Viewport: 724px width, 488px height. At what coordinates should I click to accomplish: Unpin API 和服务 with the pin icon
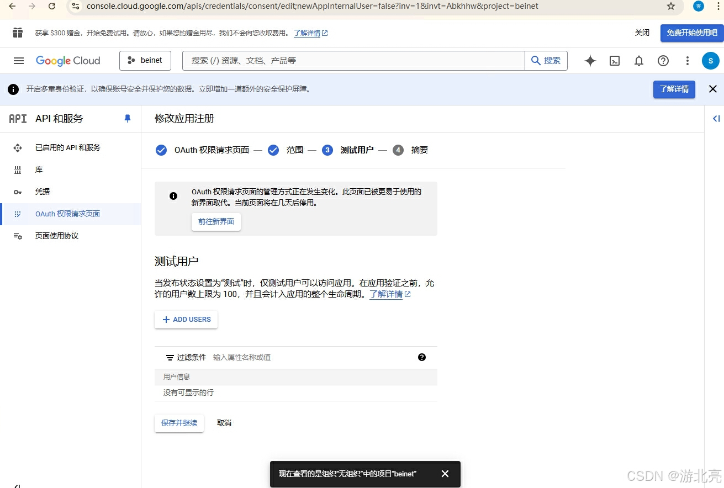128,119
